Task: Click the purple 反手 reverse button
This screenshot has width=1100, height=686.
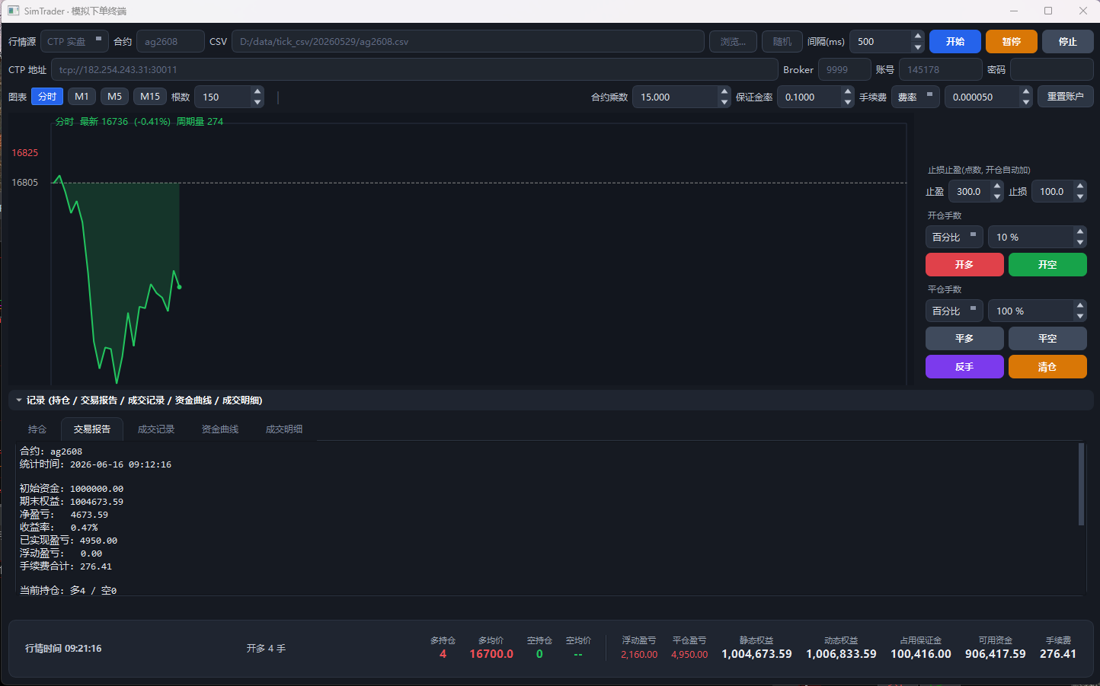Action: coord(964,366)
